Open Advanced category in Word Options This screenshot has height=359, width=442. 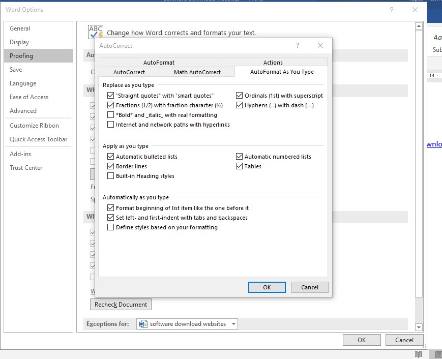38,111
